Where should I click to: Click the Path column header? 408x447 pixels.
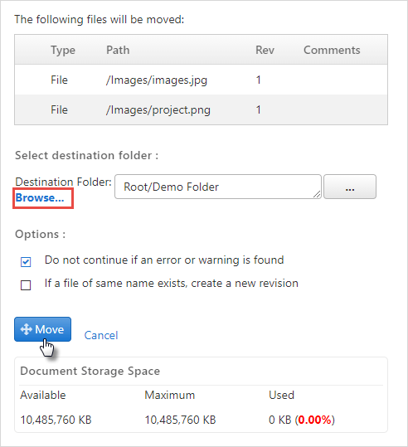click(118, 50)
